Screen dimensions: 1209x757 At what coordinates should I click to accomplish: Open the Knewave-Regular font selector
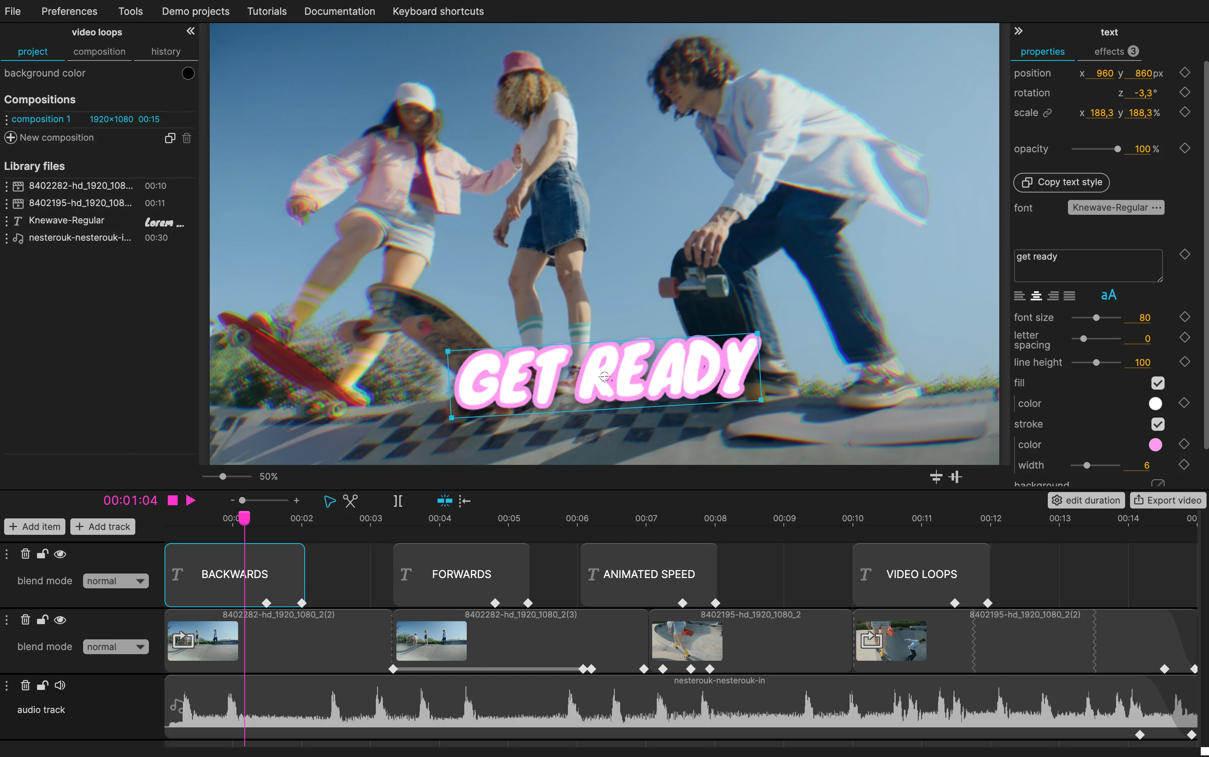pos(1116,207)
